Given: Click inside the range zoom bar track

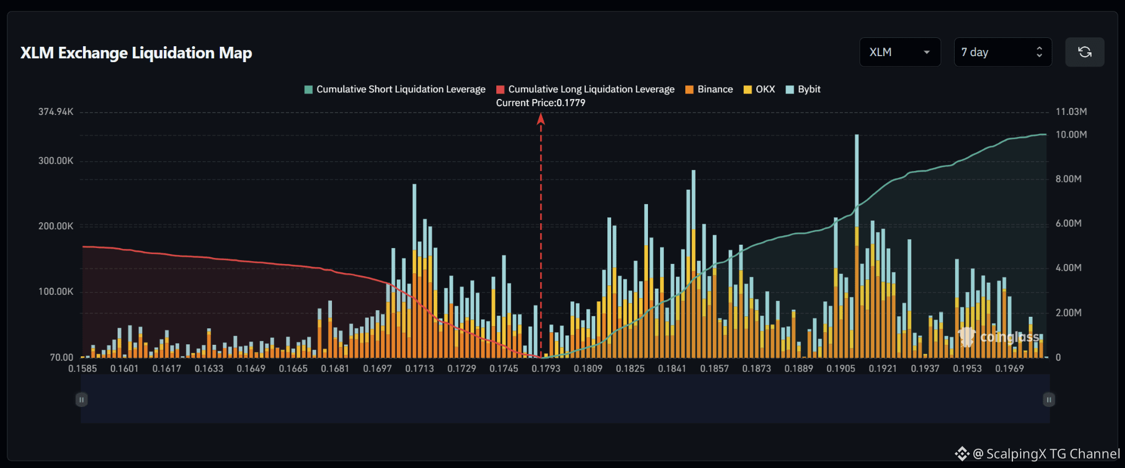Looking at the screenshot, I should (x=565, y=399).
